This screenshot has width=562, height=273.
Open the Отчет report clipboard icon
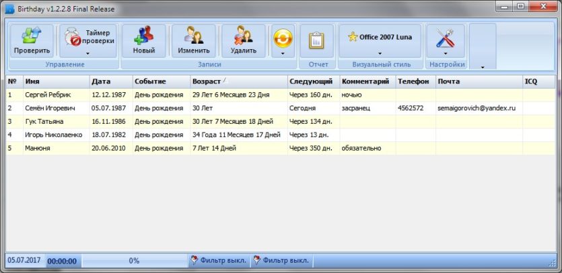point(316,40)
